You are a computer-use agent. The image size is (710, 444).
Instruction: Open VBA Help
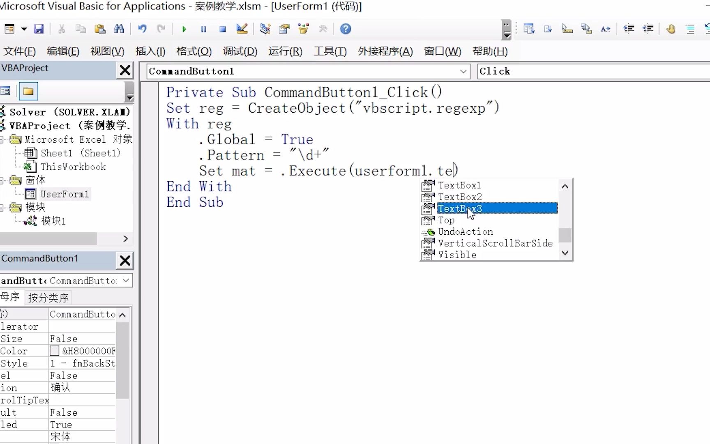[345, 29]
